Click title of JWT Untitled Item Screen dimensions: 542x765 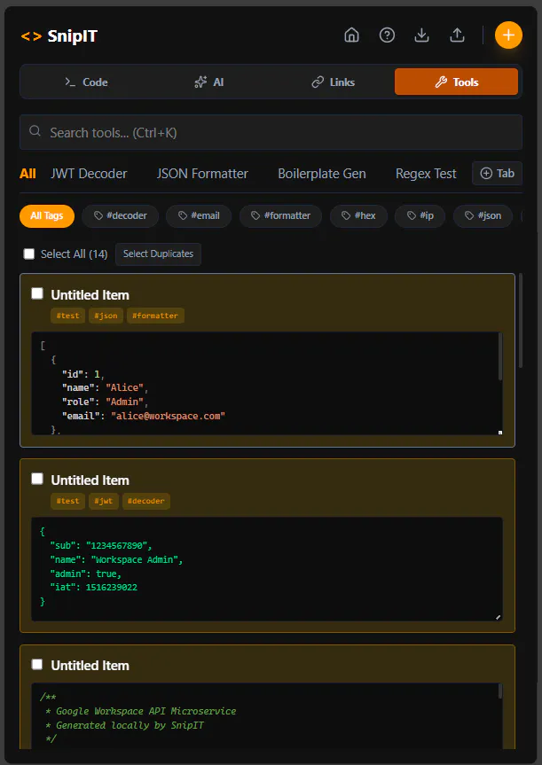tap(90, 480)
